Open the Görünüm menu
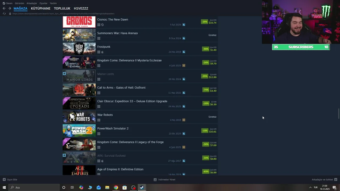The height and width of the screenshot is (191, 340). (x=19, y=3)
